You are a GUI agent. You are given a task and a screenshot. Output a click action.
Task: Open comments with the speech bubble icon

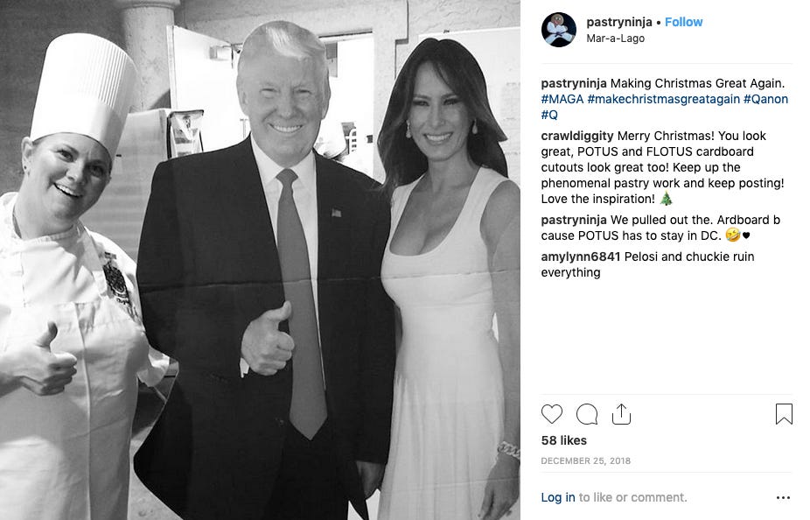[x=587, y=414]
